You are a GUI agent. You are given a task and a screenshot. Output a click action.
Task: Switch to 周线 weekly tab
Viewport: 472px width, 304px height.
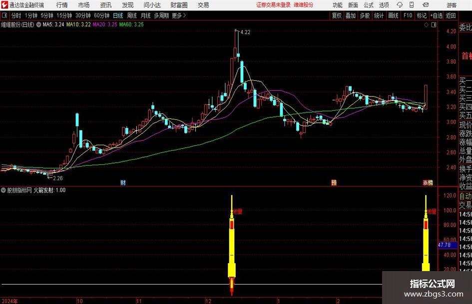tap(131, 15)
